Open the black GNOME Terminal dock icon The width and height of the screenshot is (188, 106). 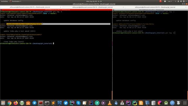pyautogui.click(x=47, y=103)
